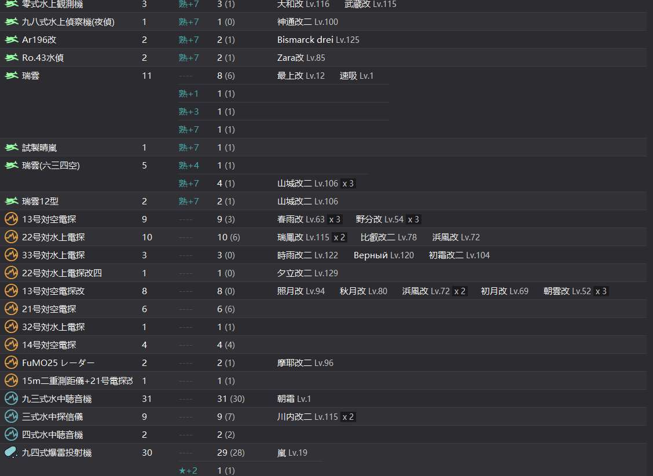This screenshot has height=476, width=653.
Task: Click the 熟+4 proficiency label for 瑞雲(六三四空)
Action: point(189,166)
